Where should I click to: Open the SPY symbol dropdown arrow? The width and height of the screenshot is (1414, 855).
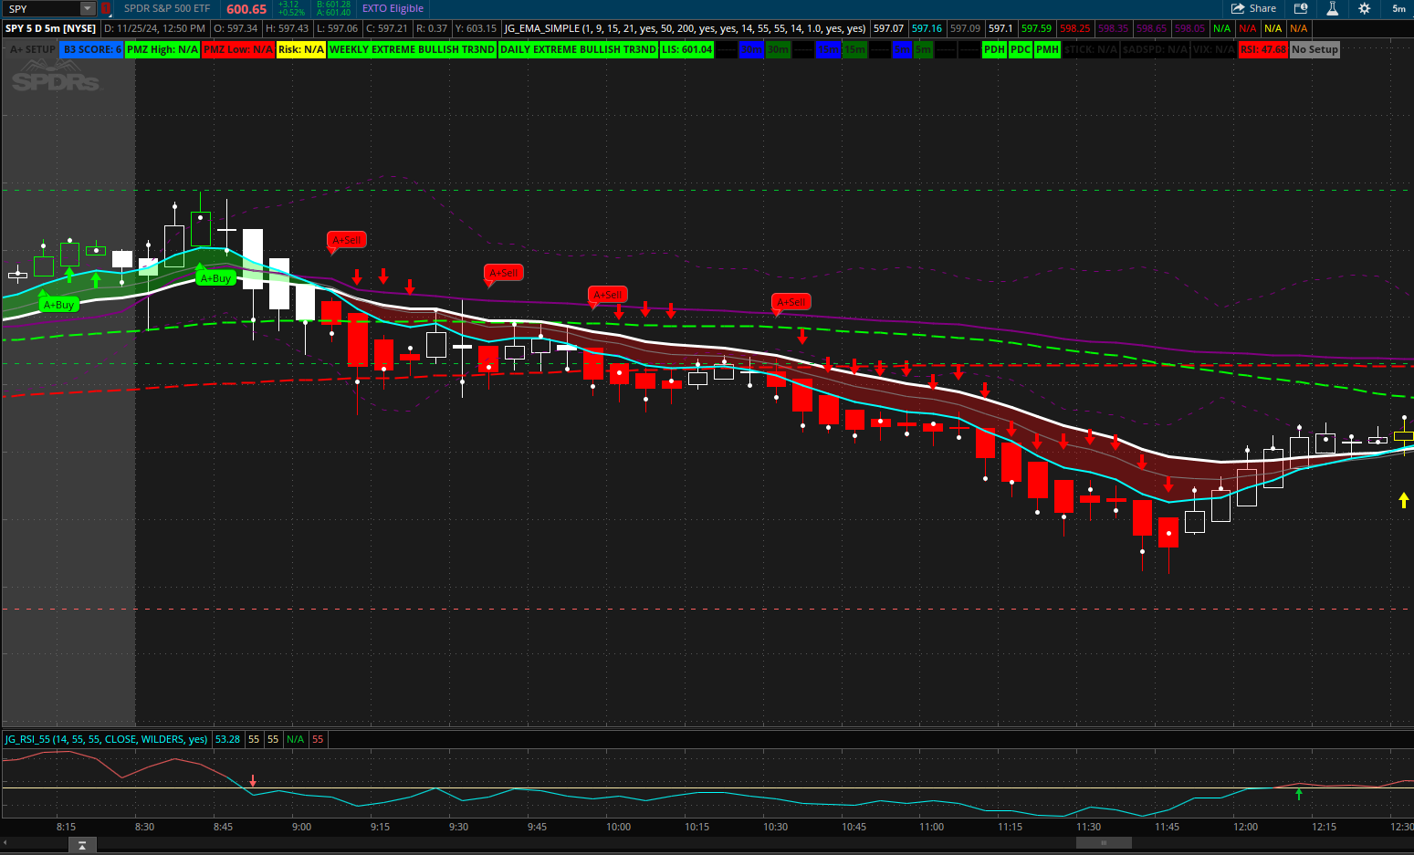click(x=88, y=9)
